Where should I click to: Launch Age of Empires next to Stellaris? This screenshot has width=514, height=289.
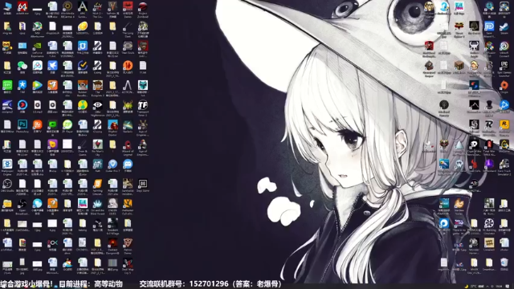point(143,128)
